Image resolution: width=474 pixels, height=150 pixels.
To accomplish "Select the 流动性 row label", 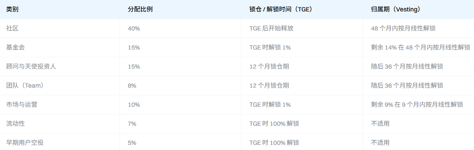I will [15, 124].
